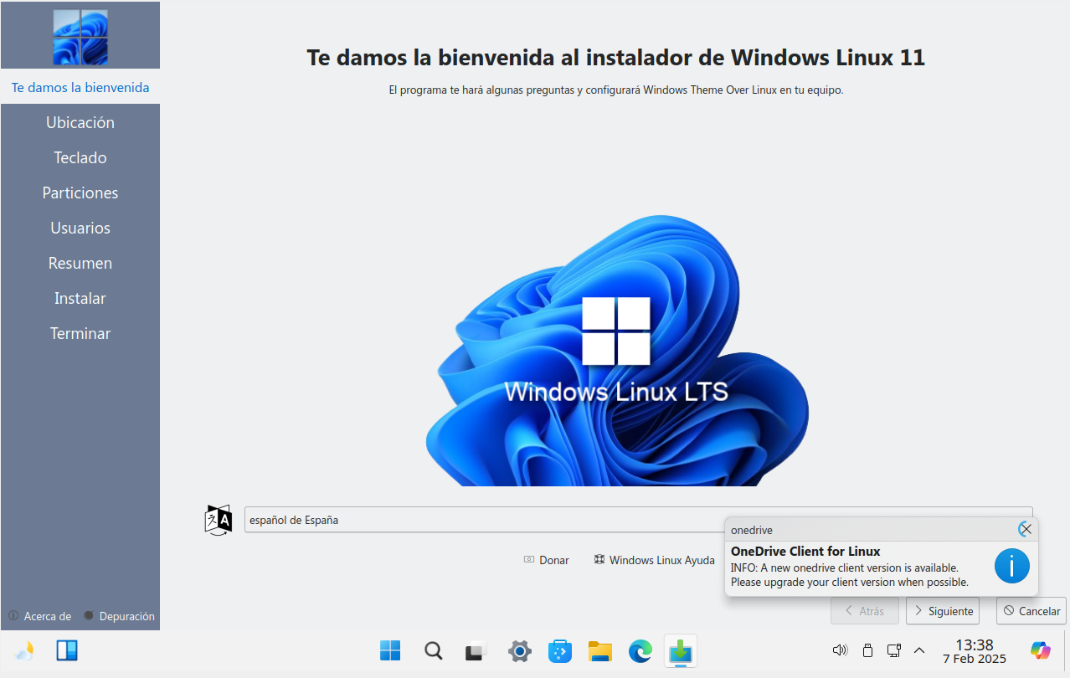Click the language translation icon

218,520
